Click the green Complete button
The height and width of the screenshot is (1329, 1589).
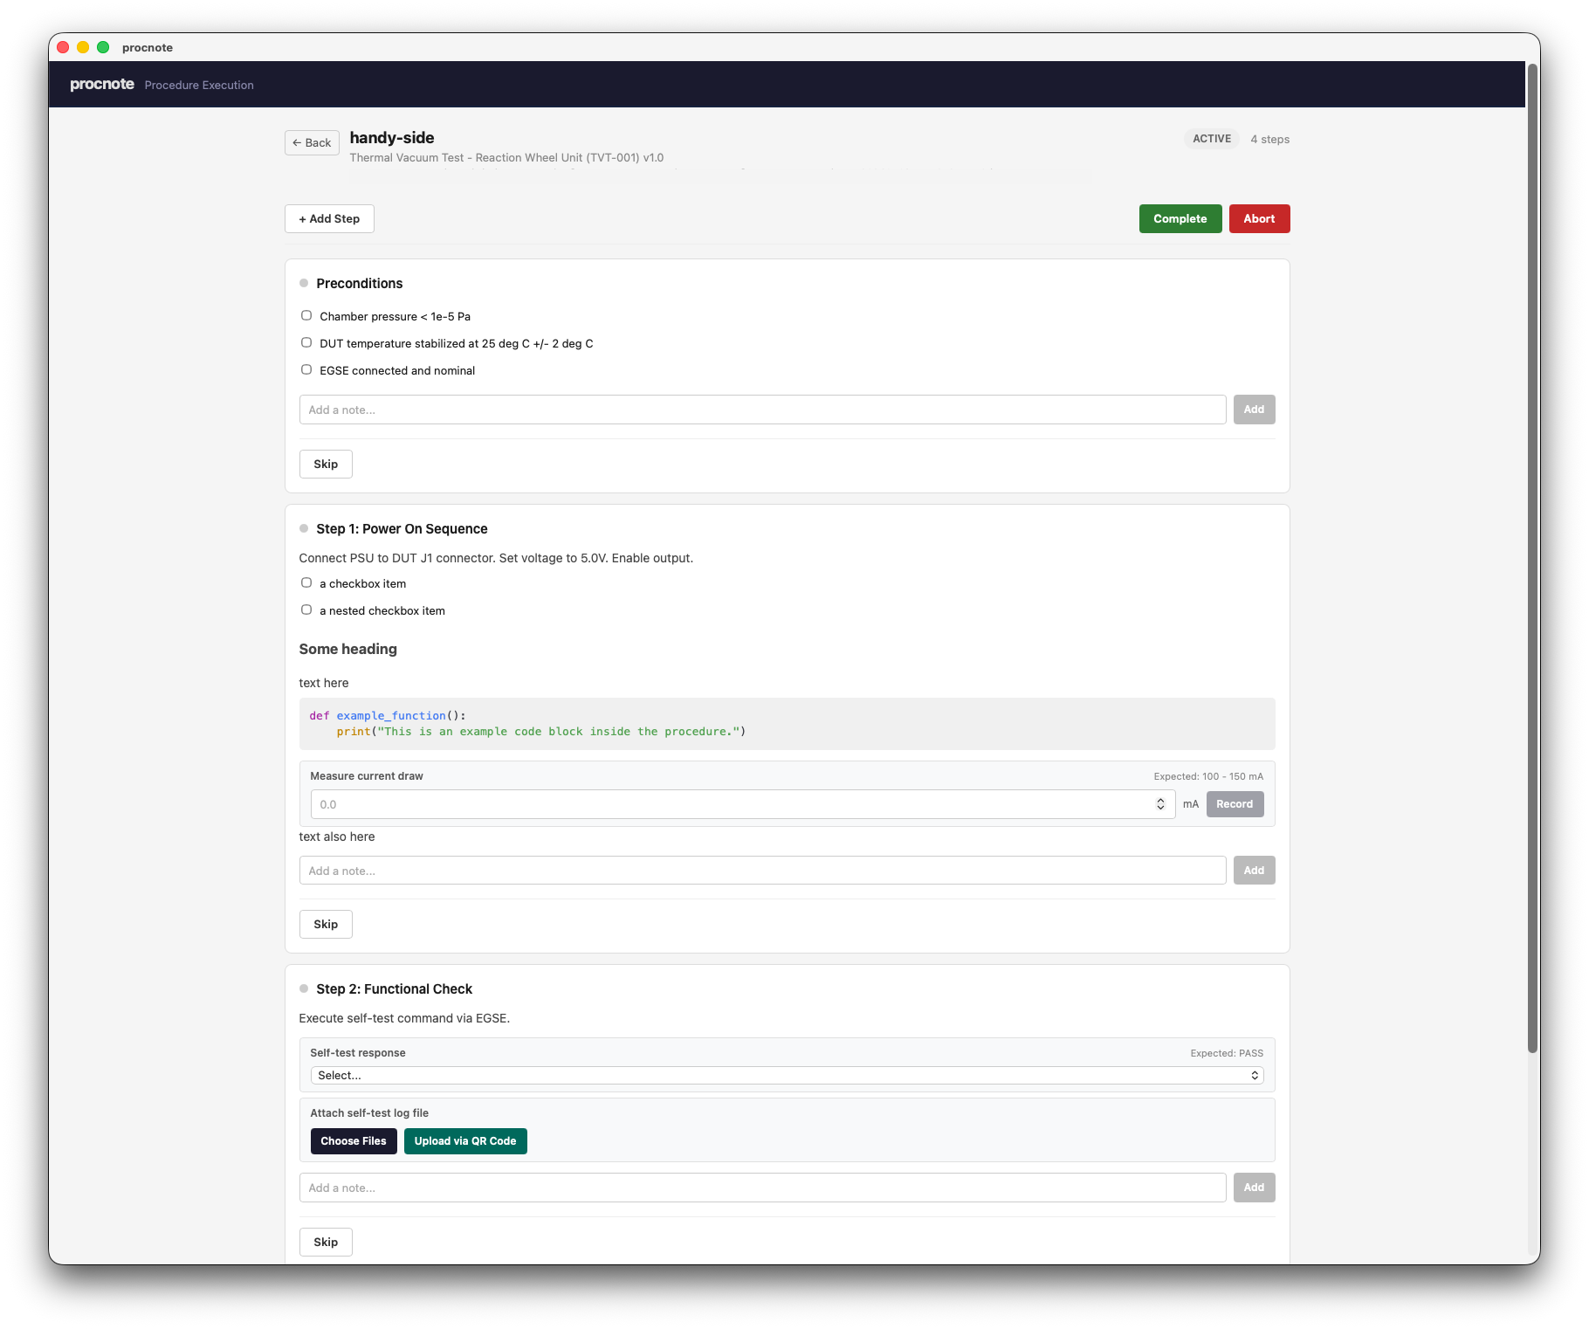(x=1180, y=218)
